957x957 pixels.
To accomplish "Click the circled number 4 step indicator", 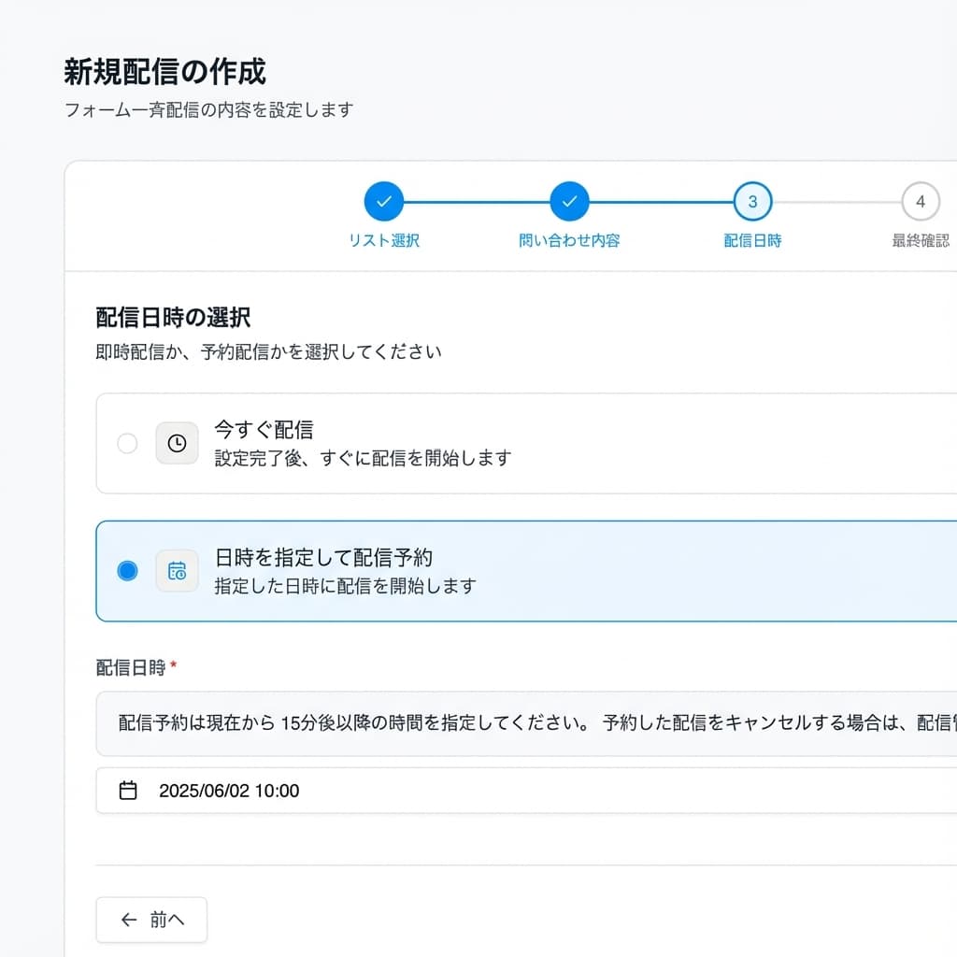I will click(921, 201).
